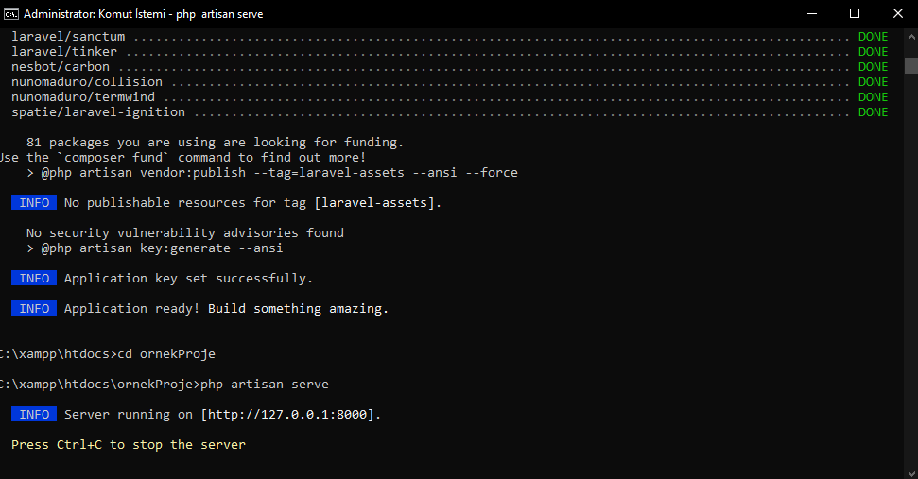Image resolution: width=918 pixels, height=479 pixels.
Task: Click the INFO badge beside Server running
Action: pyautogui.click(x=34, y=414)
